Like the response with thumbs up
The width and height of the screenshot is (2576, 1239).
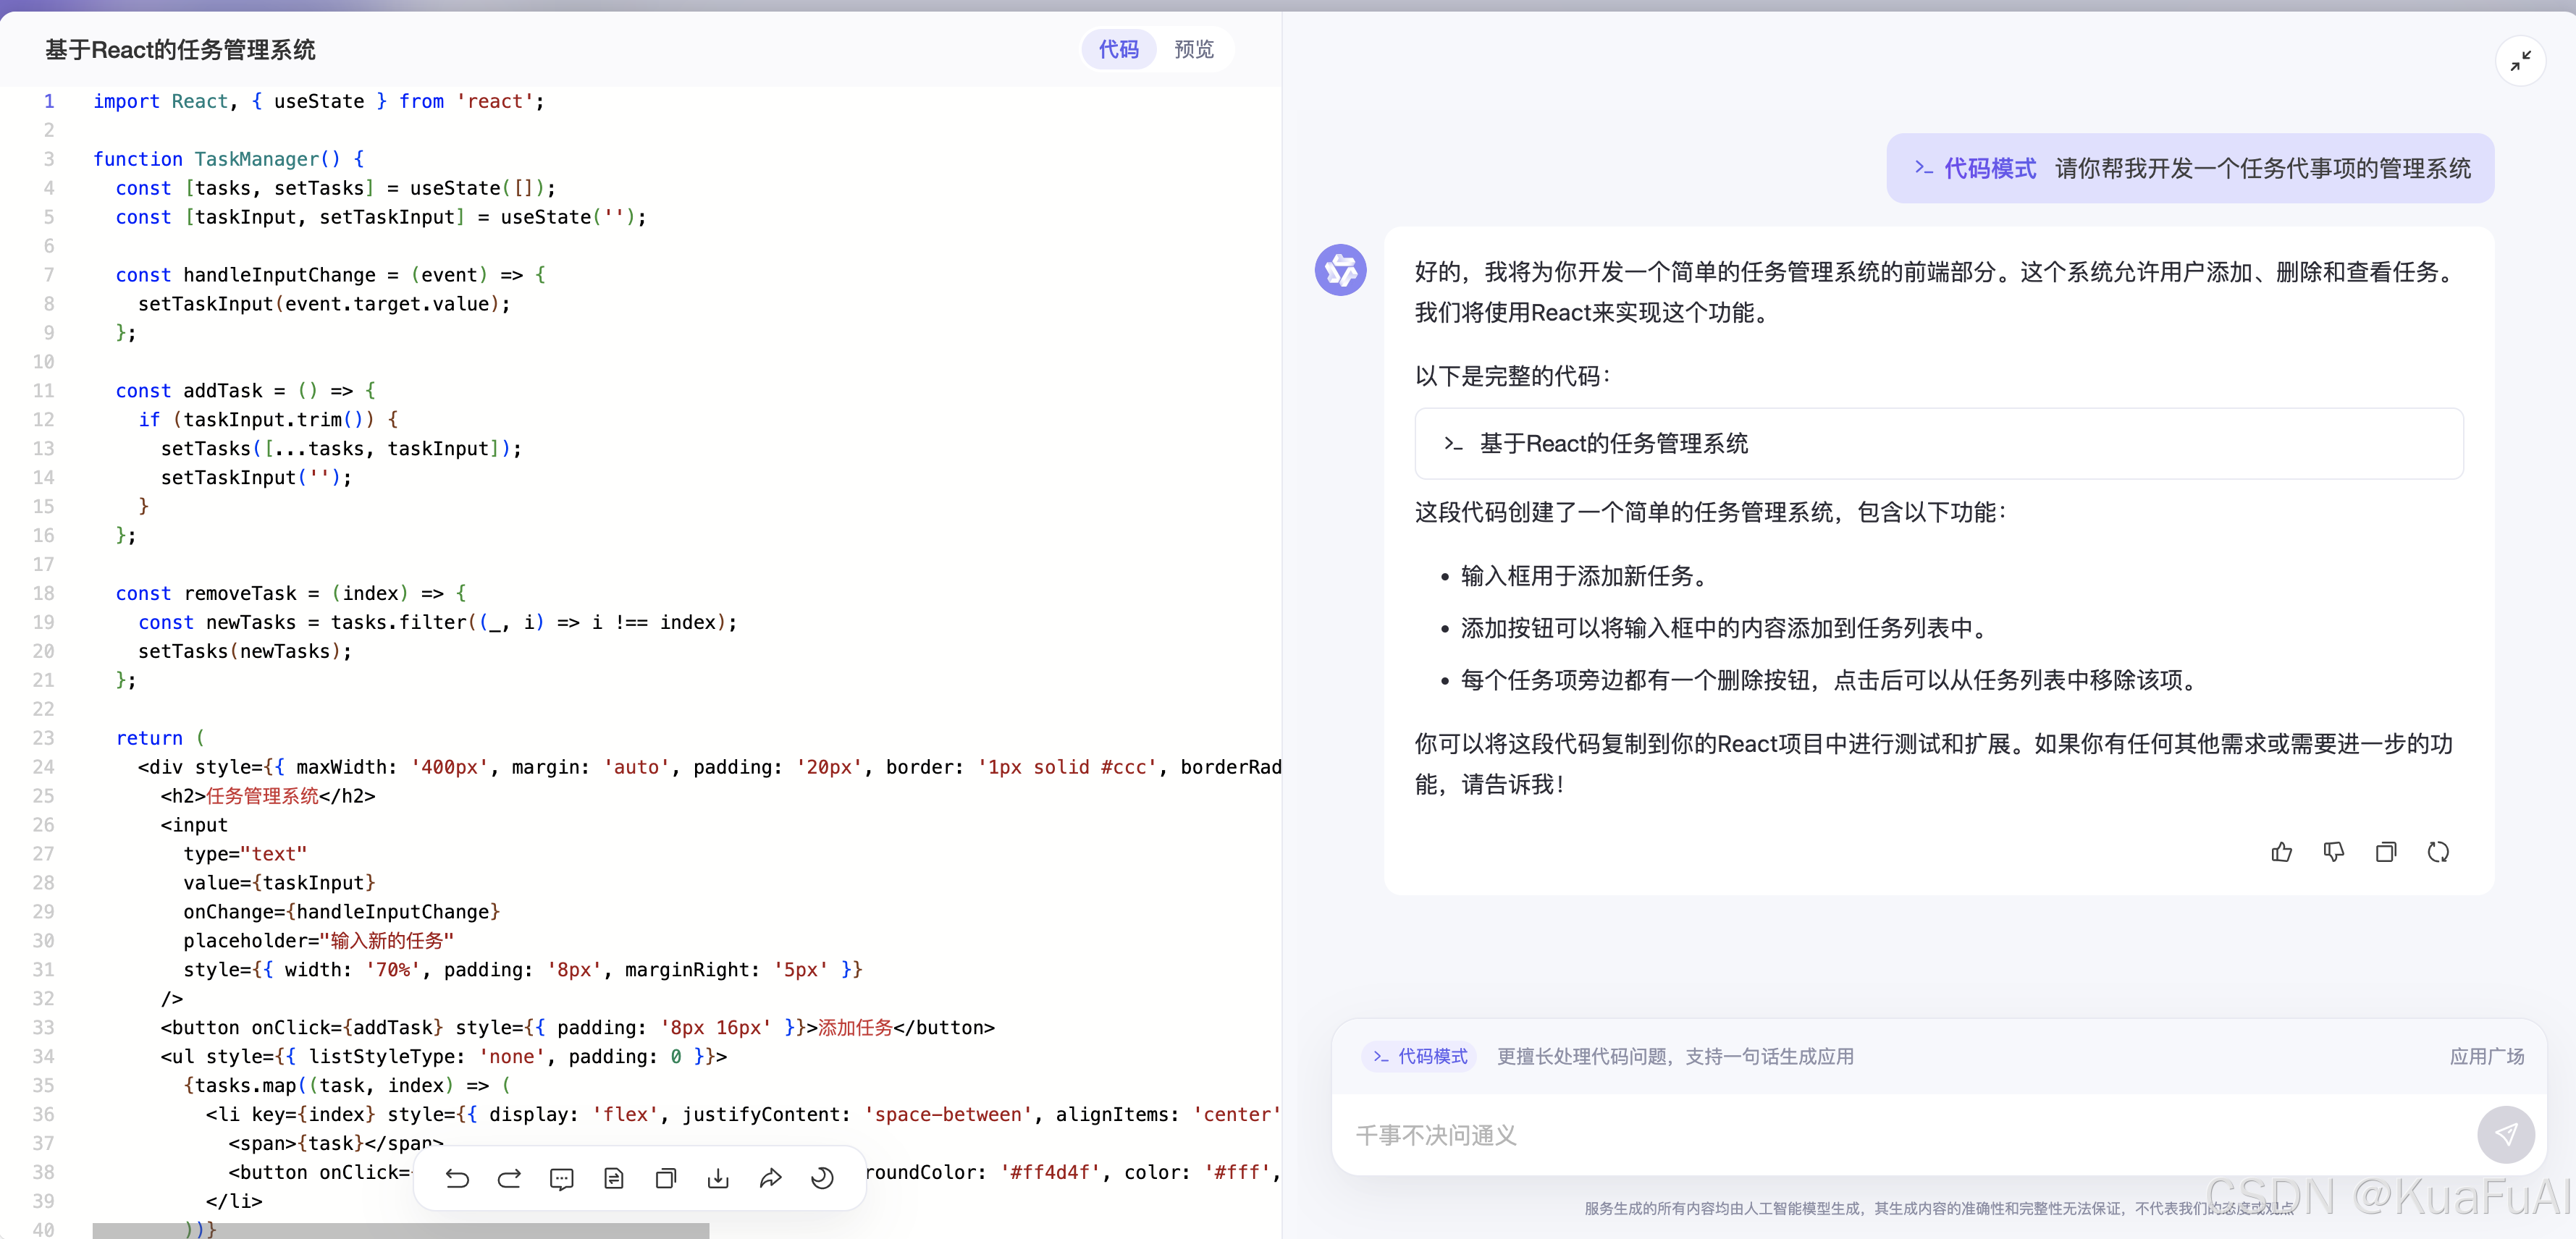(x=2281, y=852)
